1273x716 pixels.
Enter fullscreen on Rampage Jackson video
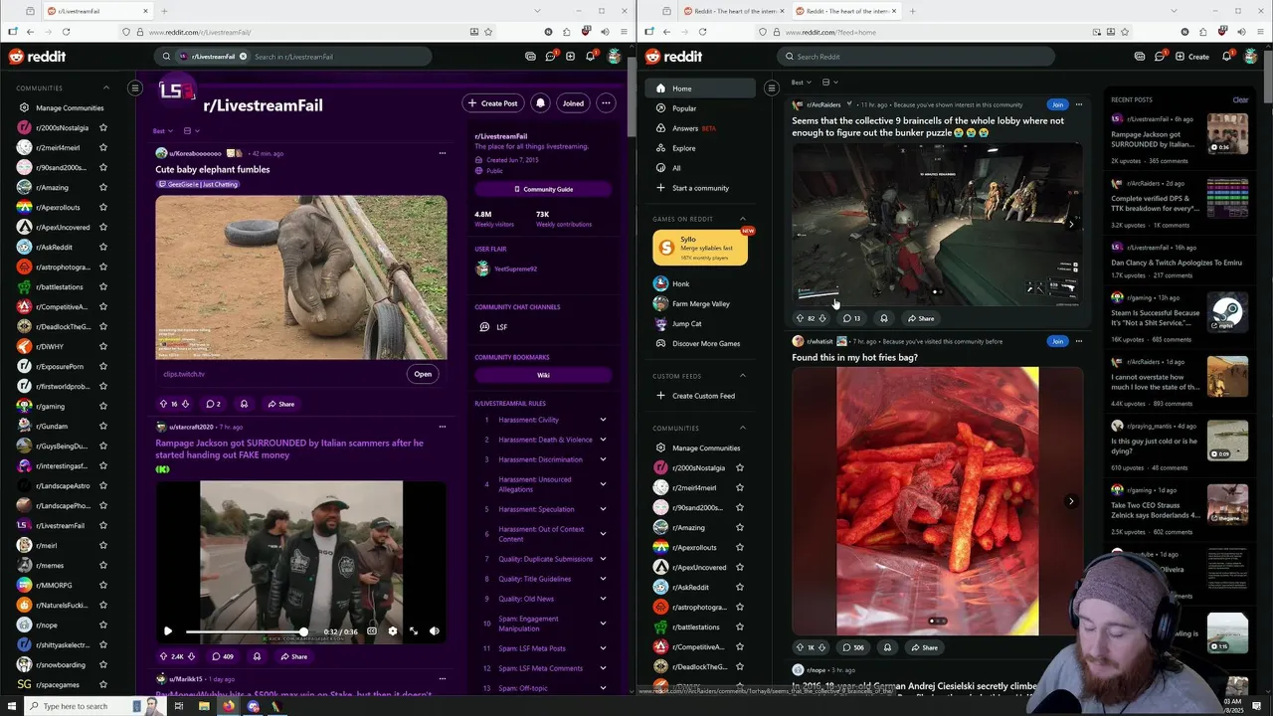click(414, 630)
